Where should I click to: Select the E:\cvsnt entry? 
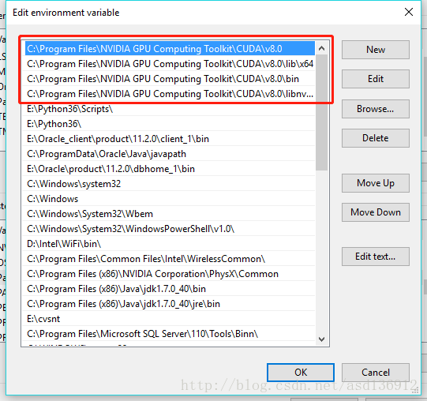pos(169,318)
